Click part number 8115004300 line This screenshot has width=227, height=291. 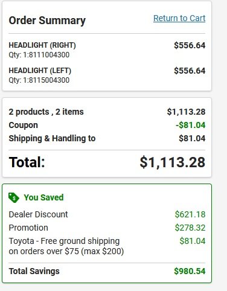coord(39,80)
